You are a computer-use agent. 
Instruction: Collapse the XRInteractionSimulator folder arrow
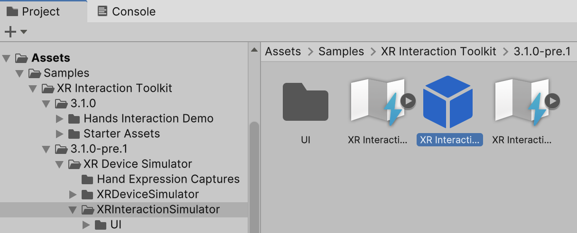(73, 210)
